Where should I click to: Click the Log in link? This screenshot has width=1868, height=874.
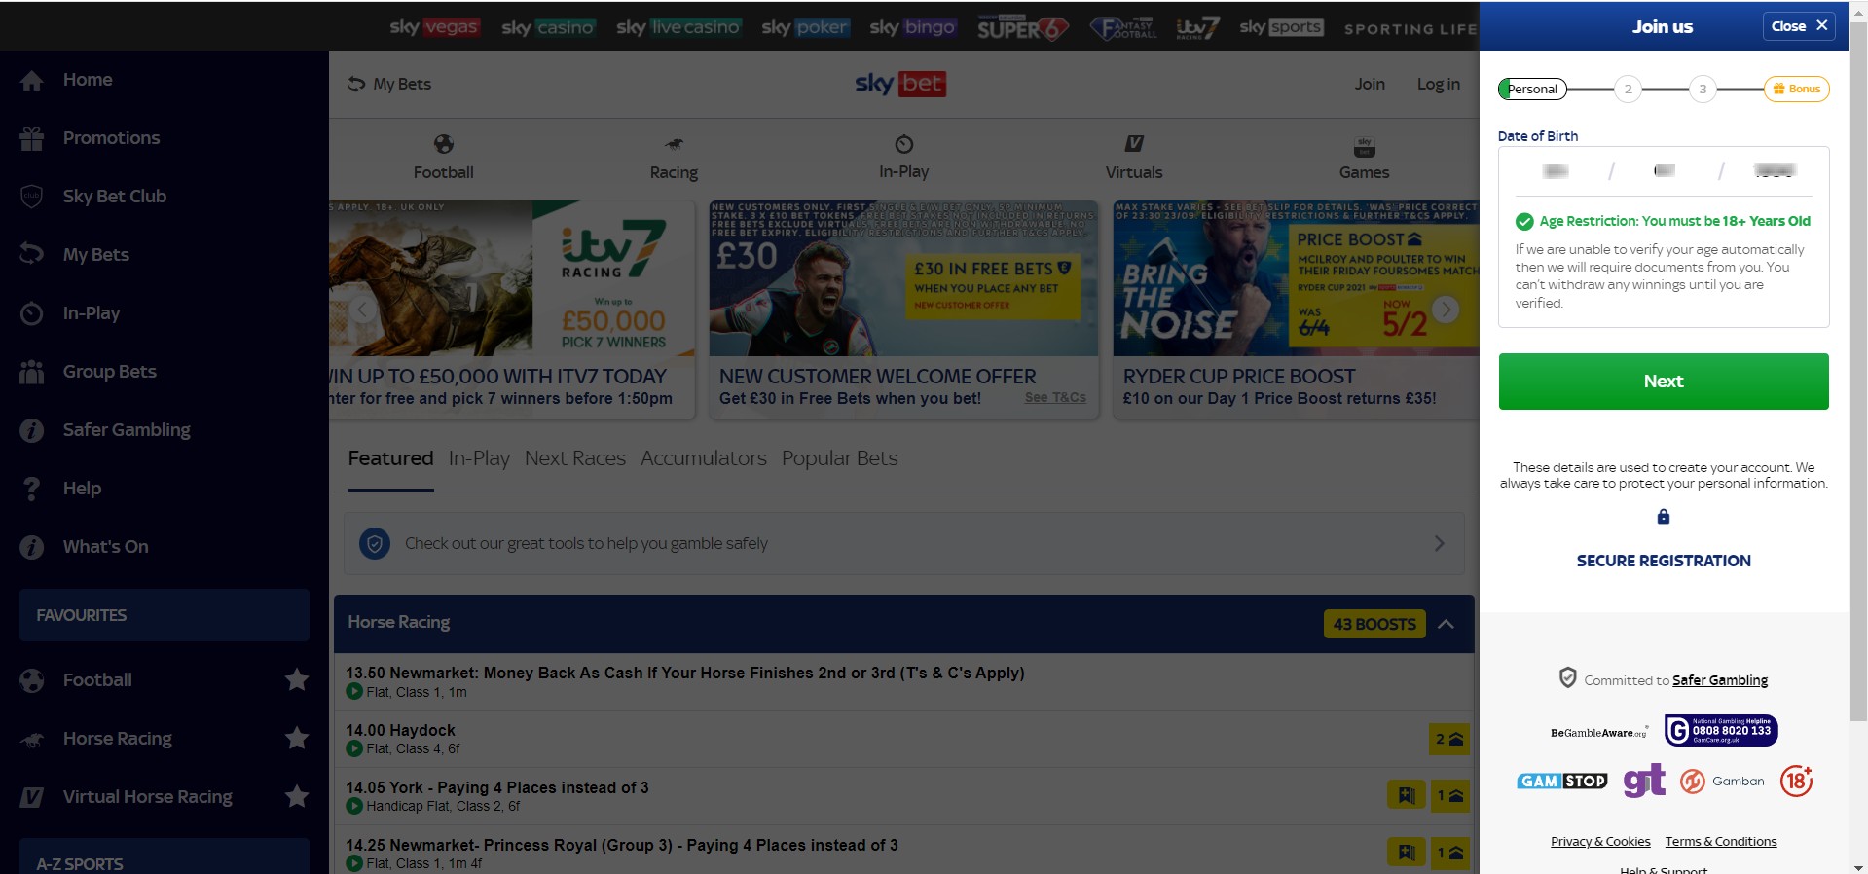coord(1438,84)
